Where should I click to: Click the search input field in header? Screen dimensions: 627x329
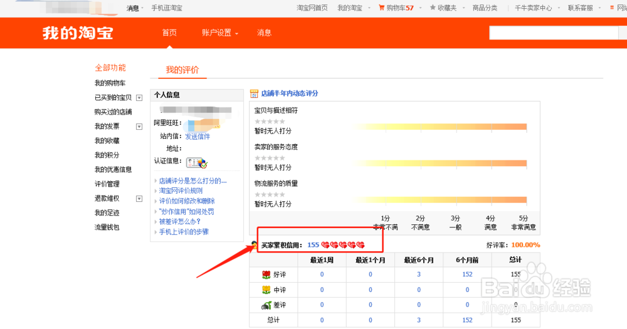[554, 33]
